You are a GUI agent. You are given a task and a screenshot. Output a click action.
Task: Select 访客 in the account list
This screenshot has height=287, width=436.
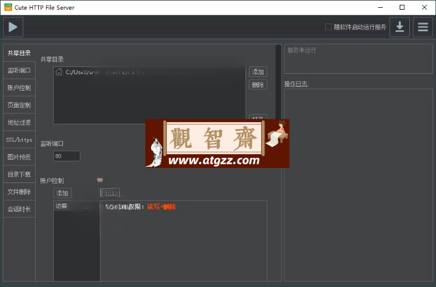76,206
